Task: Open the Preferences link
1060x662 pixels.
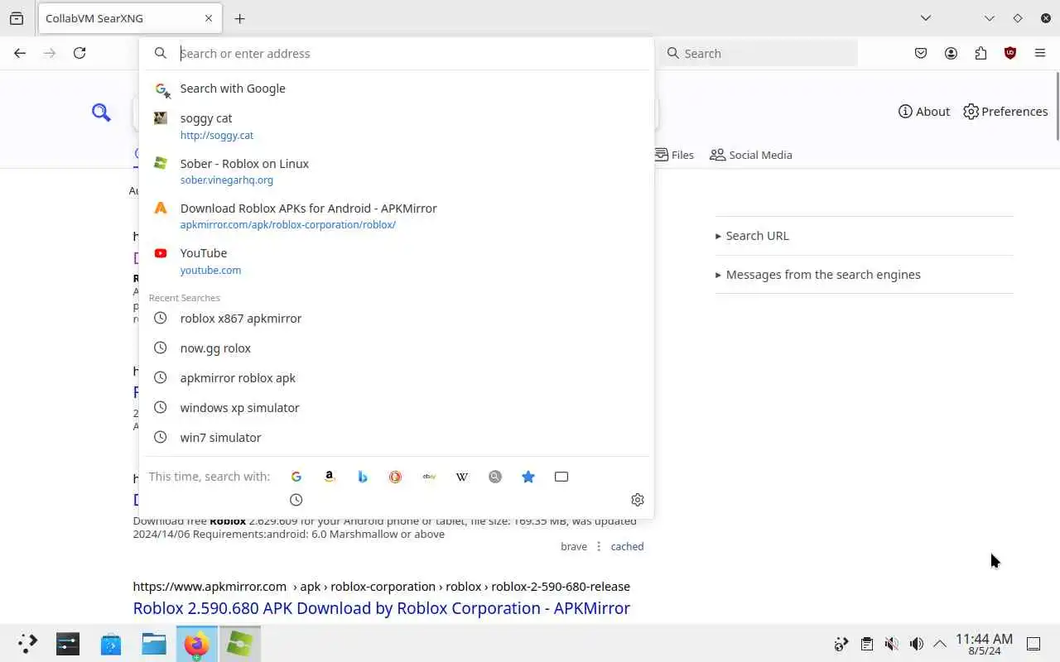Action: (x=1005, y=112)
